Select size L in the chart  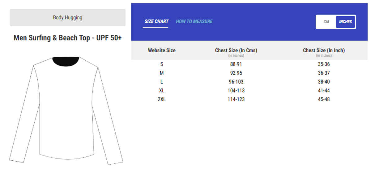click(x=161, y=82)
